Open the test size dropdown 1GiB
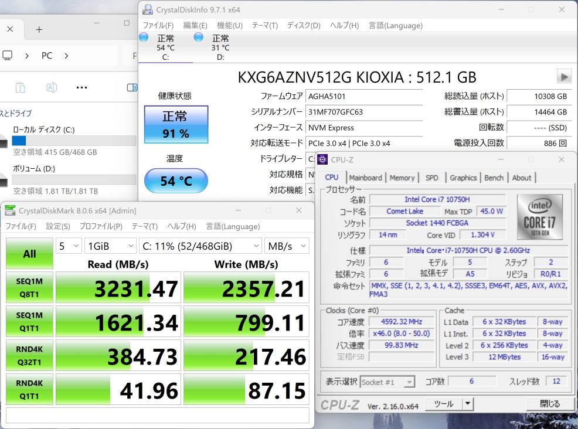 pyautogui.click(x=111, y=246)
